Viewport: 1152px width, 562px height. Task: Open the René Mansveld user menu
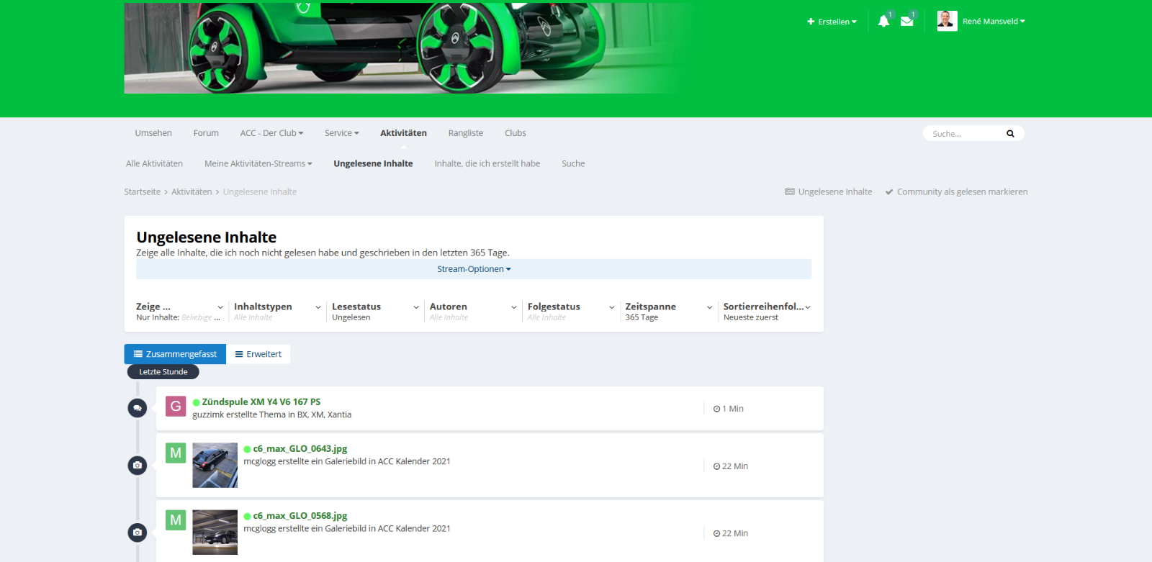994,22
